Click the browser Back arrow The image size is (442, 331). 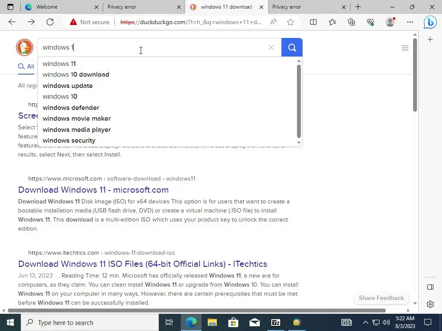coord(12,22)
